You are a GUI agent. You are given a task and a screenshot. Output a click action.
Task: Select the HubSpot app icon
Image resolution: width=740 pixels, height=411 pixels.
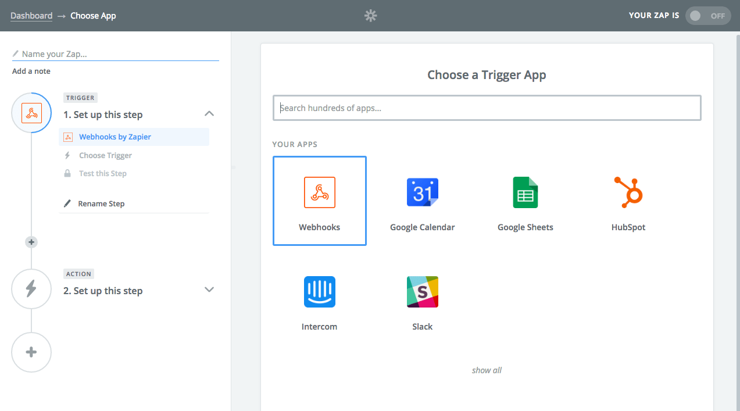(x=628, y=192)
